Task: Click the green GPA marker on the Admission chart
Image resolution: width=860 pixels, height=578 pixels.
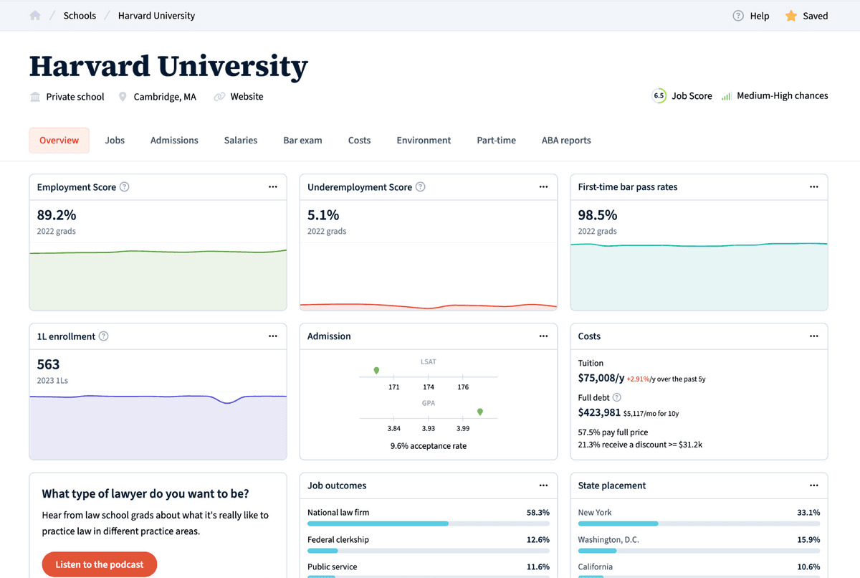Action: point(480,412)
